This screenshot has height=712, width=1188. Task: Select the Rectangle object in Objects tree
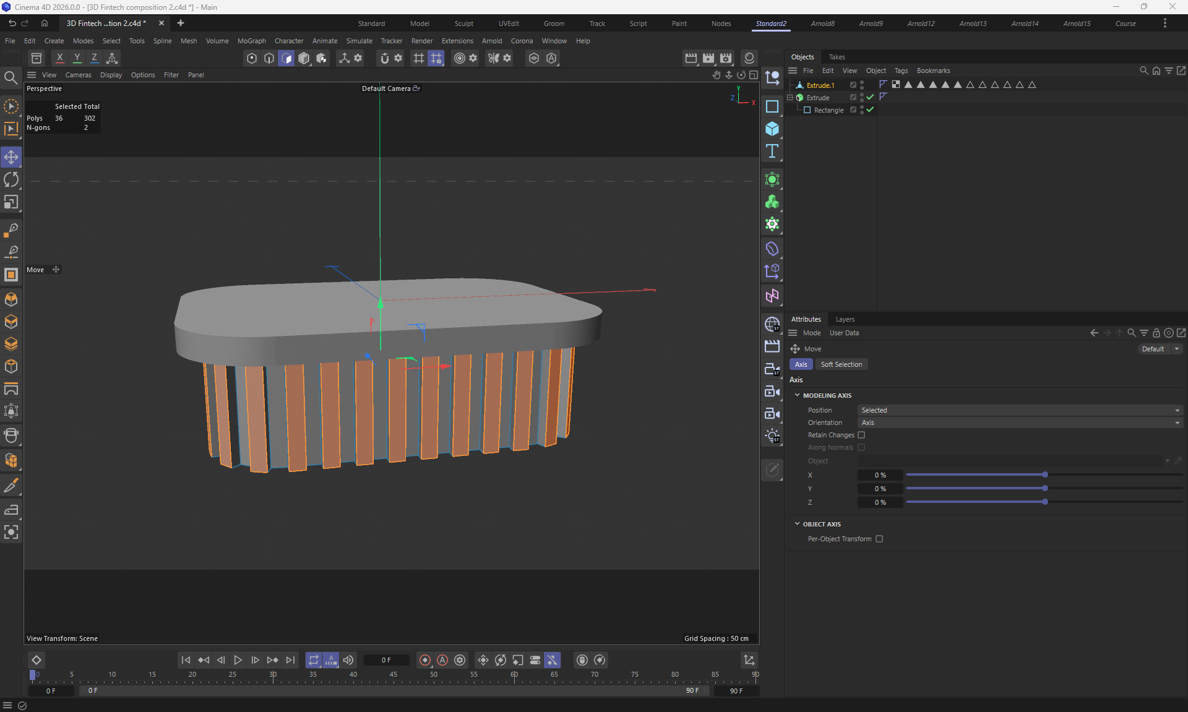pos(829,110)
